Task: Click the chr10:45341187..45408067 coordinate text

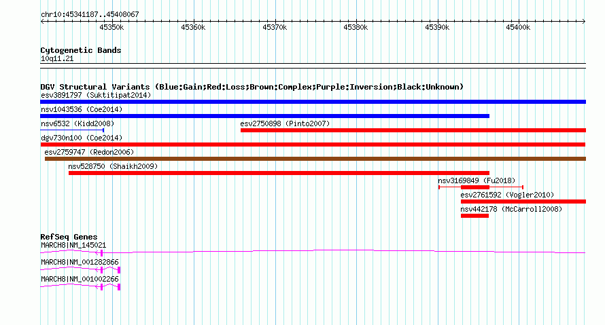Action: point(90,14)
